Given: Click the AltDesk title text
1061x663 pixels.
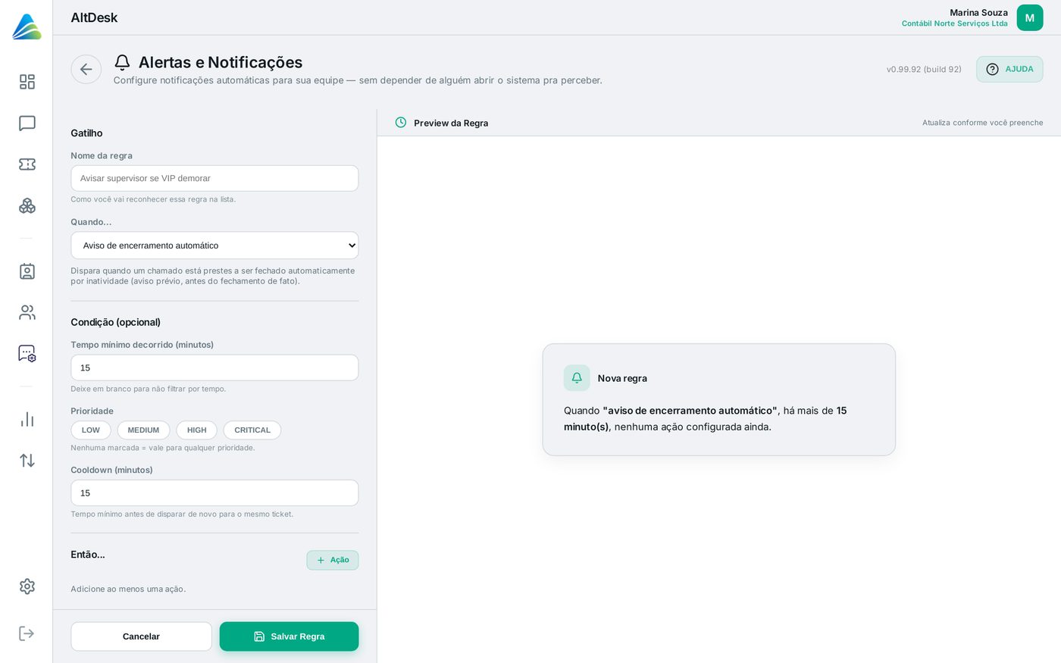Looking at the screenshot, I should (94, 17).
